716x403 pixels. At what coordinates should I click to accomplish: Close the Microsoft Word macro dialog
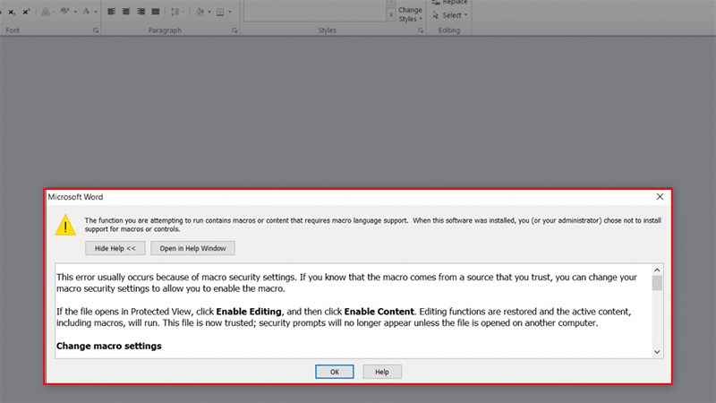(660, 196)
